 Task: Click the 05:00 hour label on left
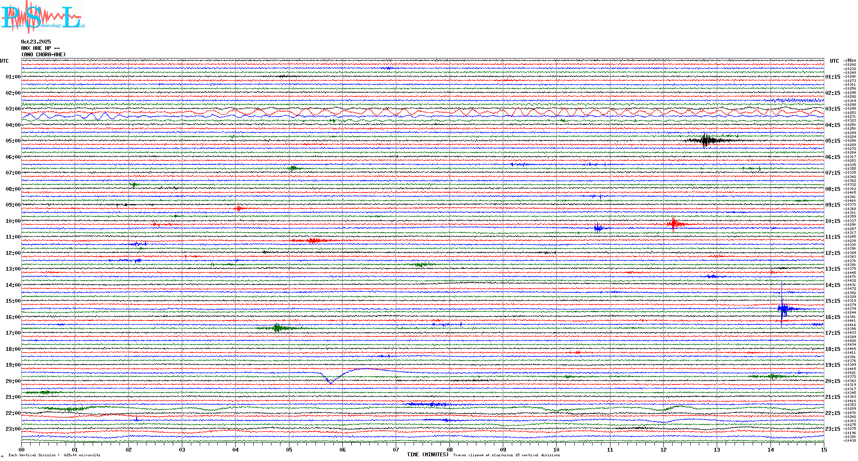(x=13, y=141)
